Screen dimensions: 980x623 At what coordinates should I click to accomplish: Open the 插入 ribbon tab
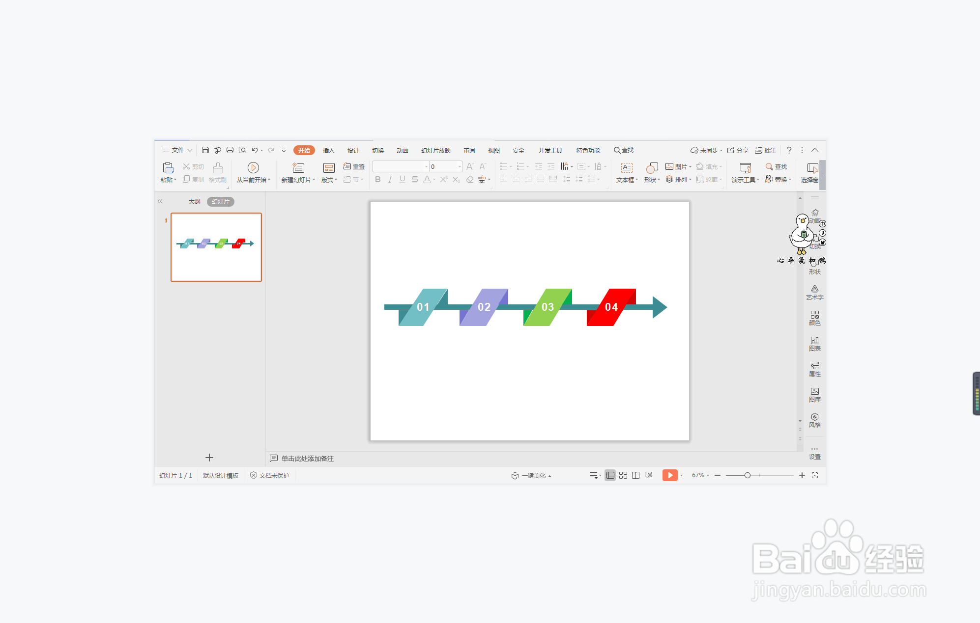(x=328, y=150)
